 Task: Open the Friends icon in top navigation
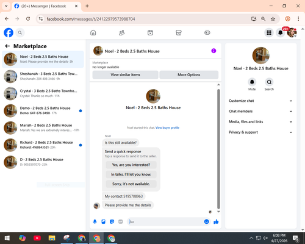pyautogui.click(x=121, y=32)
